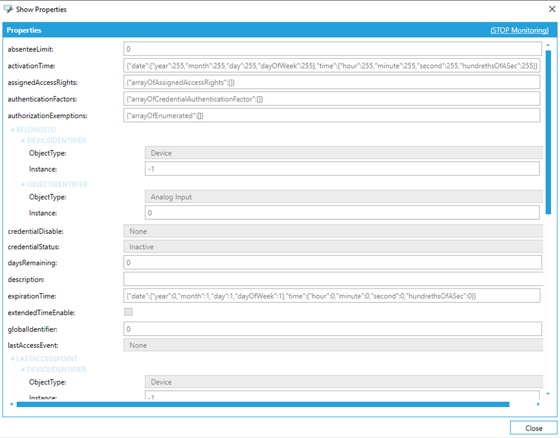Screen dimensions: 560x438
Task: Open the credentialDisable dropdown showing None
Action: coord(333,232)
